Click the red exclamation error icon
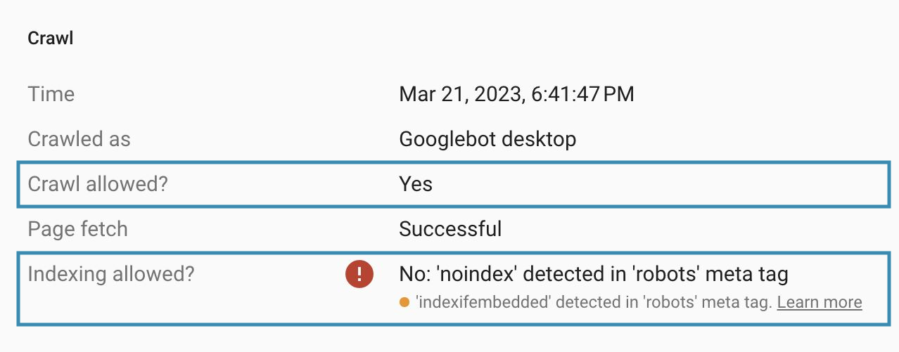 coord(359,274)
